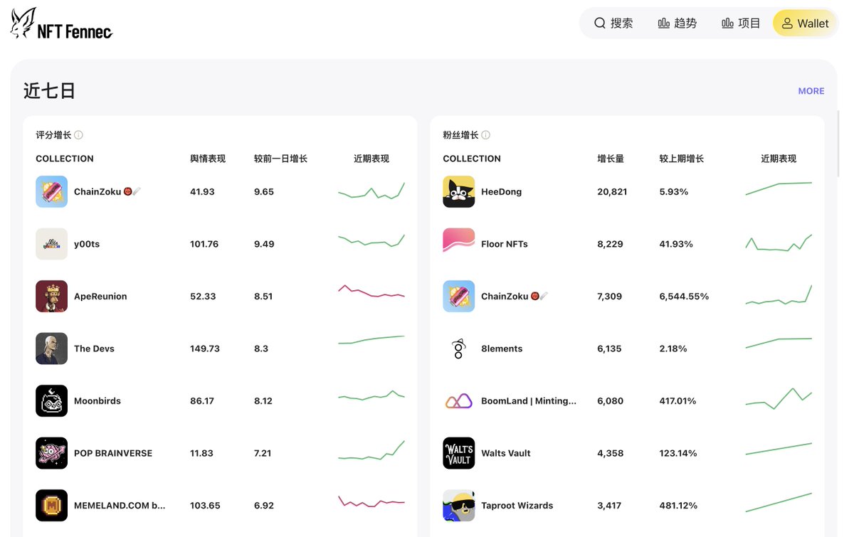Click the info icon beside 评分增长

point(78,135)
